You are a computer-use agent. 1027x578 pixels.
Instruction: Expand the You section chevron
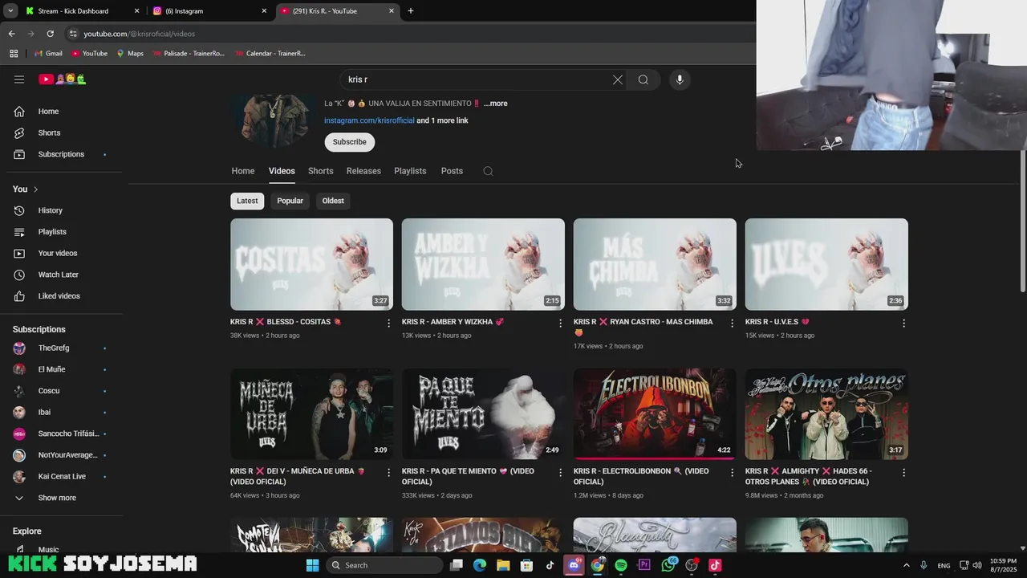tap(35, 189)
